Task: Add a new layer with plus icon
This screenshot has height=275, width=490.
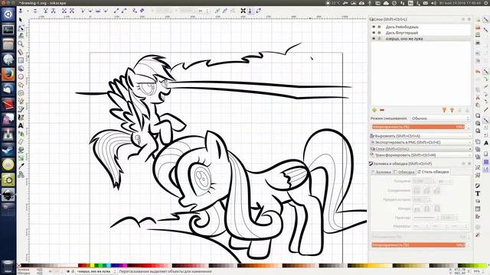Action: (x=374, y=110)
